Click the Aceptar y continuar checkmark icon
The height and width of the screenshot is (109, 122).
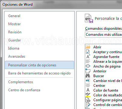[88, 52]
